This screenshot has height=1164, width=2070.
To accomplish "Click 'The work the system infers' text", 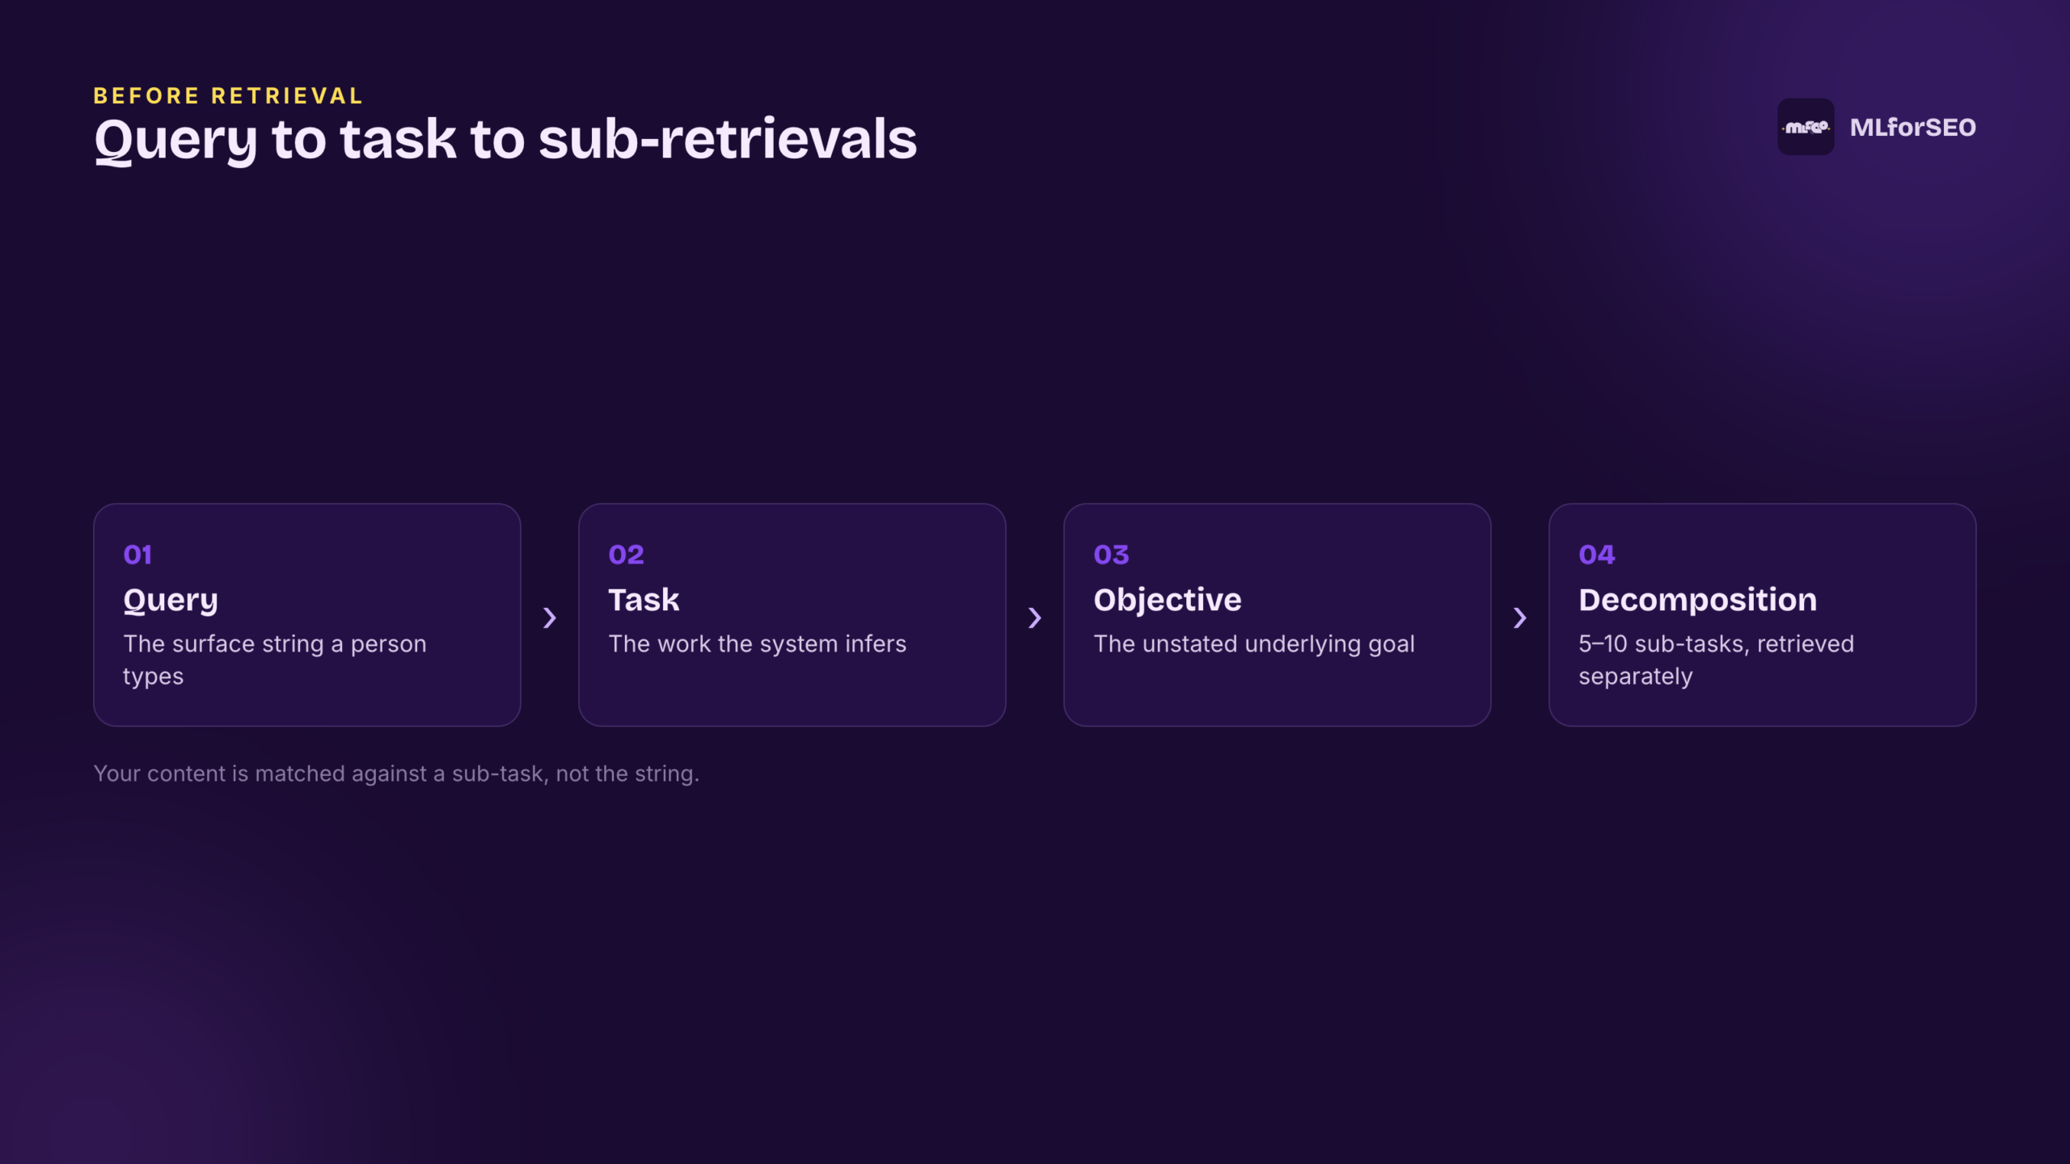I will coord(758,643).
